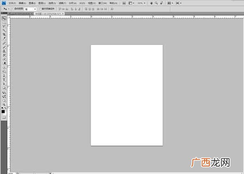Select the Clone Stamp tool

[x=4, y=51]
